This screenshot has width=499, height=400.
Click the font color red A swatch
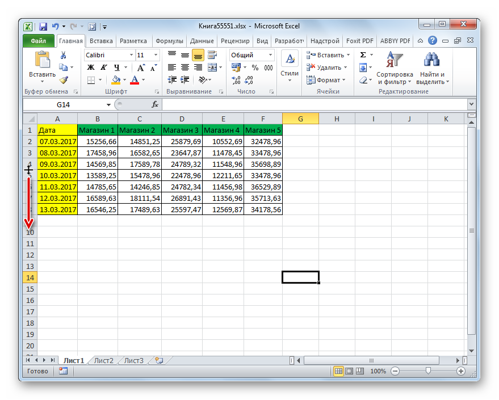coord(135,80)
